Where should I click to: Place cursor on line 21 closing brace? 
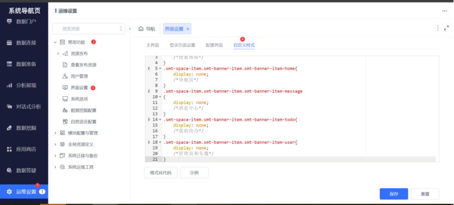(165, 159)
